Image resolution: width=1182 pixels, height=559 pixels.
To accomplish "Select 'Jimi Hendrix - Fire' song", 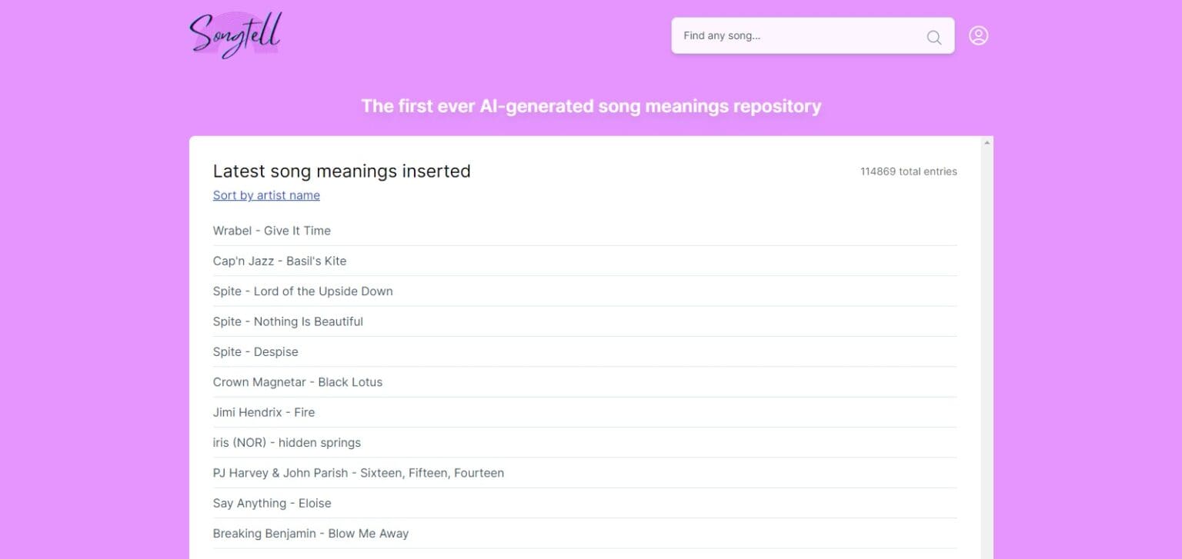I will (264, 412).
